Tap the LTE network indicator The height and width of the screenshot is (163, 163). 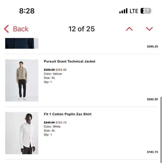pos(134,11)
